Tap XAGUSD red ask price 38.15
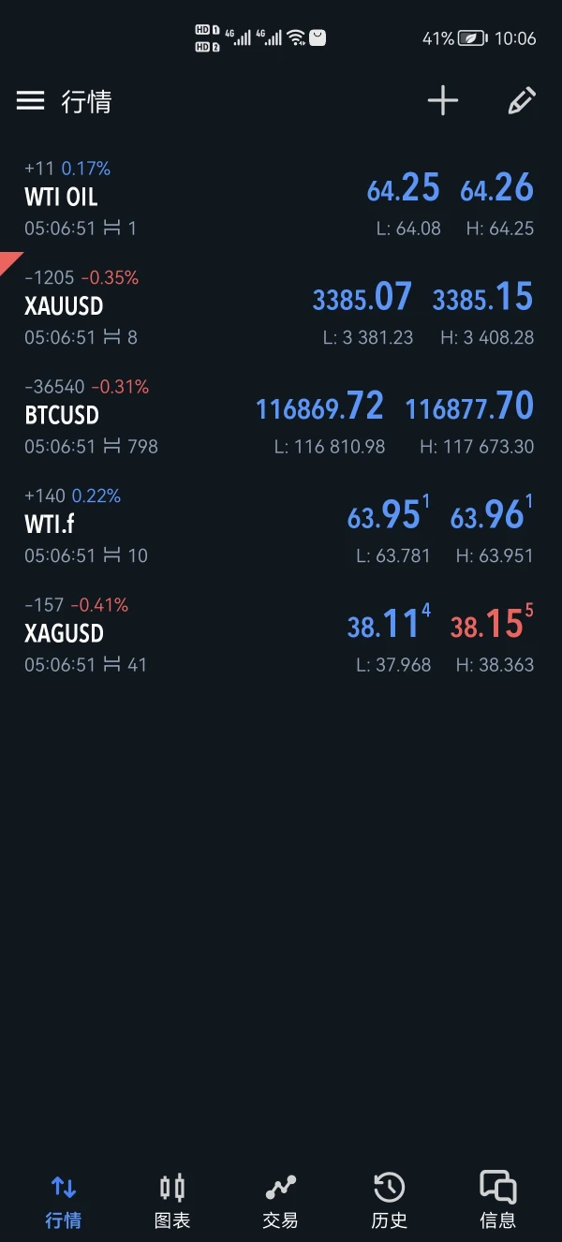Viewport: 562px width, 1242px height. pyautogui.click(x=491, y=625)
